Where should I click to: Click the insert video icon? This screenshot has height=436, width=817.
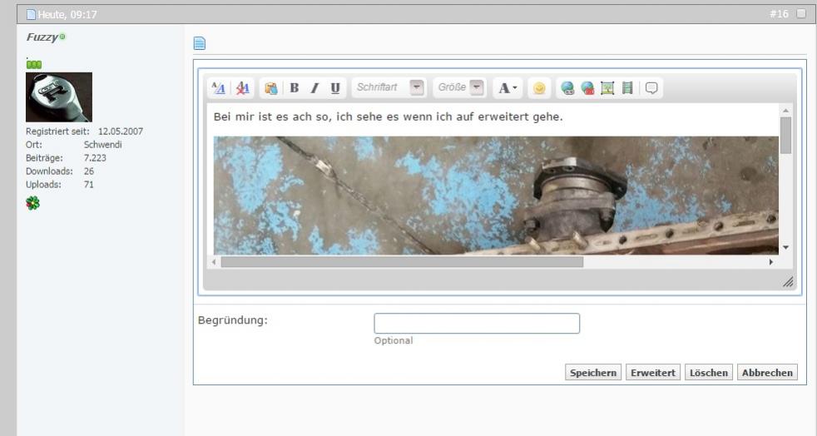pyautogui.click(x=626, y=87)
